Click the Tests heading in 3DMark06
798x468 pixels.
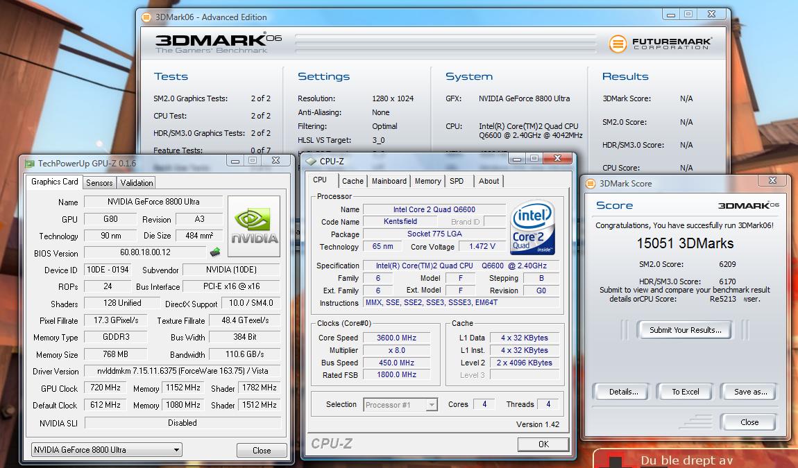(x=171, y=76)
